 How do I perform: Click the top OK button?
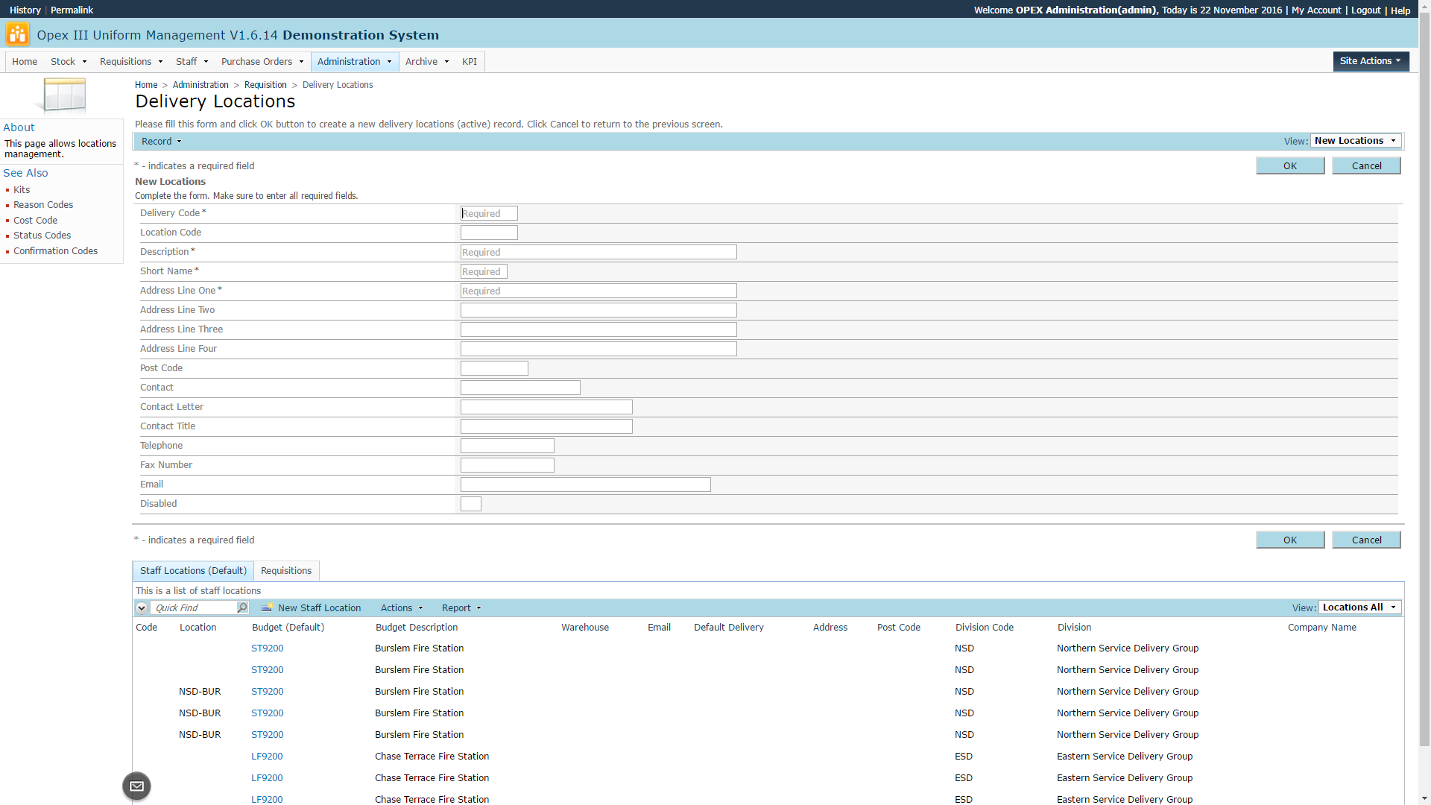click(x=1289, y=166)
